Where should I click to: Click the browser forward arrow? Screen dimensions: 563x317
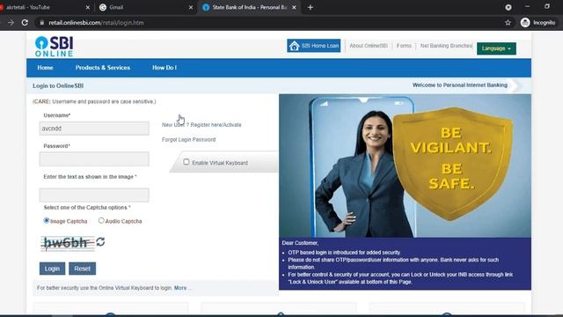(x=11, y=23)
